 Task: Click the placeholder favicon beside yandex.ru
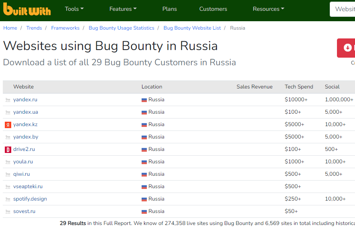click(x=8, y=100)
